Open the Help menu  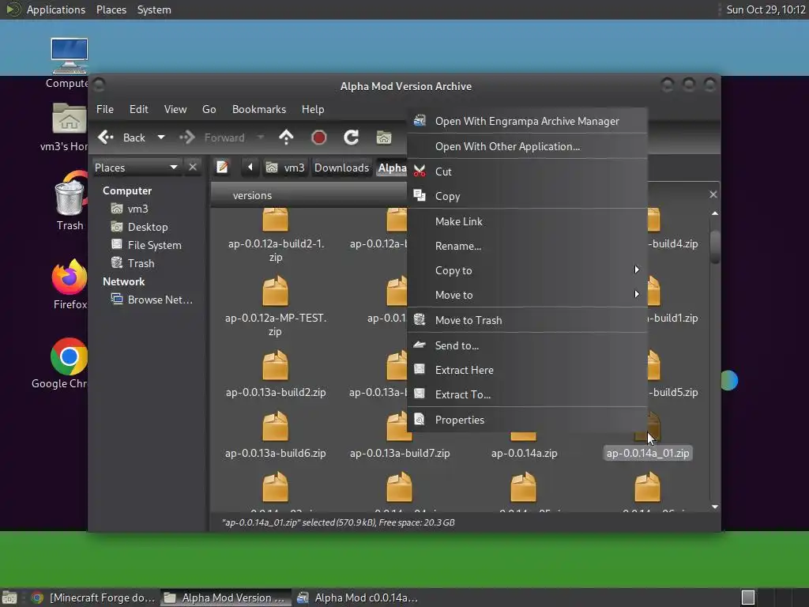313,109
